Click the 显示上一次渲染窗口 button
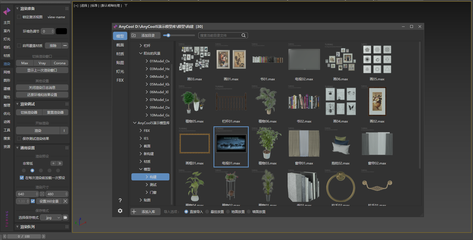473x240 pixels. (42, 70)
